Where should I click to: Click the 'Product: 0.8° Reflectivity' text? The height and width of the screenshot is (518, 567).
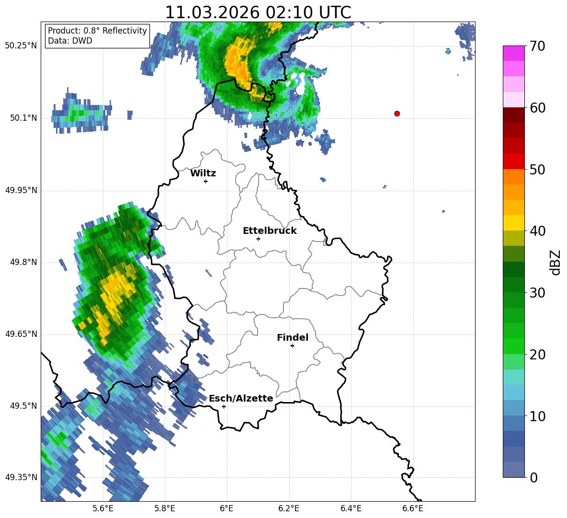pos(97,30)
